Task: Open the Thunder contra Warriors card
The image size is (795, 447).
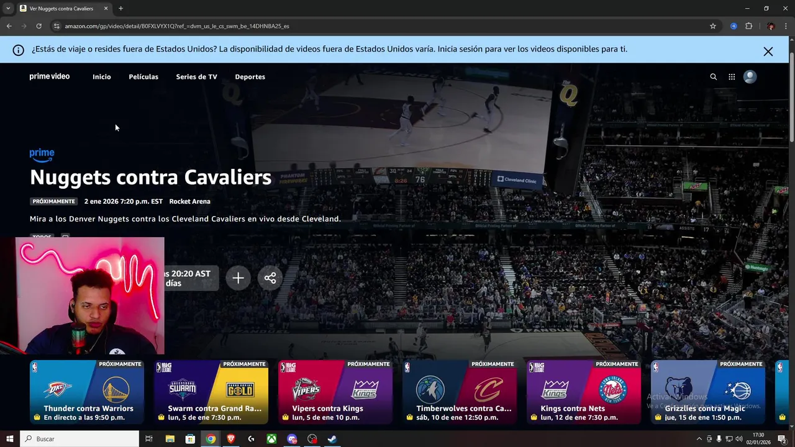Action: [87, 392]
